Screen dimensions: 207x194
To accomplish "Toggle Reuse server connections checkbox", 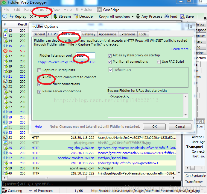I will click(39, 91).
